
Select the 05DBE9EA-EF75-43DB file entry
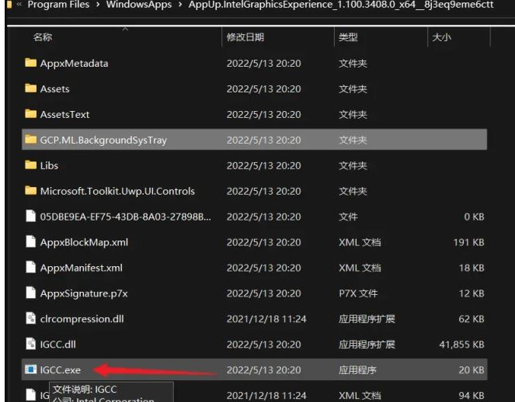(x=125, y=217)
